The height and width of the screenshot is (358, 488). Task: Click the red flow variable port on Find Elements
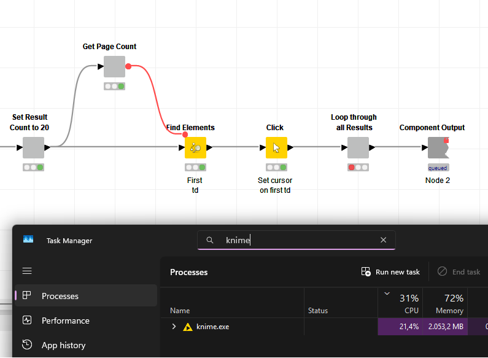(185, 134)
